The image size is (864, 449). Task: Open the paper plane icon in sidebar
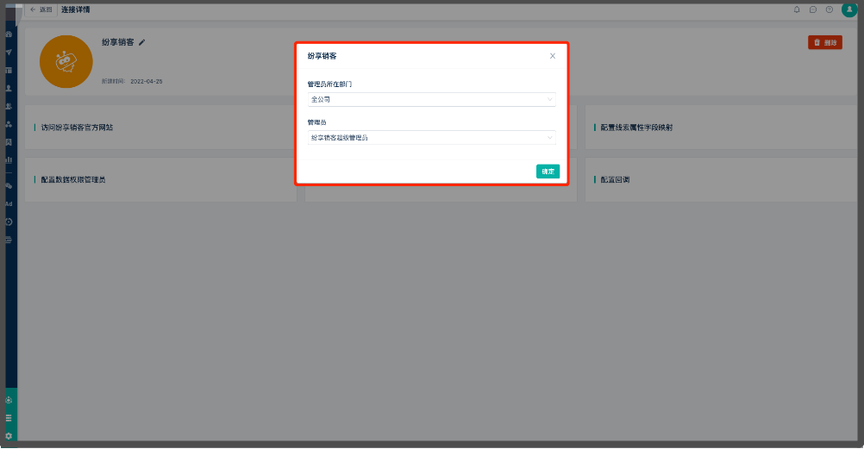coord(9,53)
